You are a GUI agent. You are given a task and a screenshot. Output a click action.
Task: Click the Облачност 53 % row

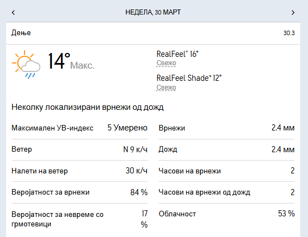227,214
